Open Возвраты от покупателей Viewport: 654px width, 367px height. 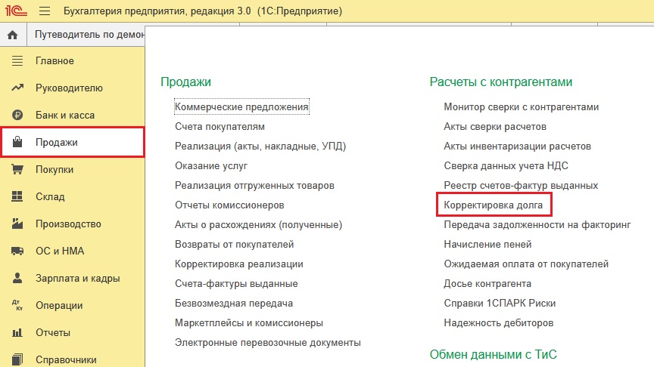tap(235, 244)
